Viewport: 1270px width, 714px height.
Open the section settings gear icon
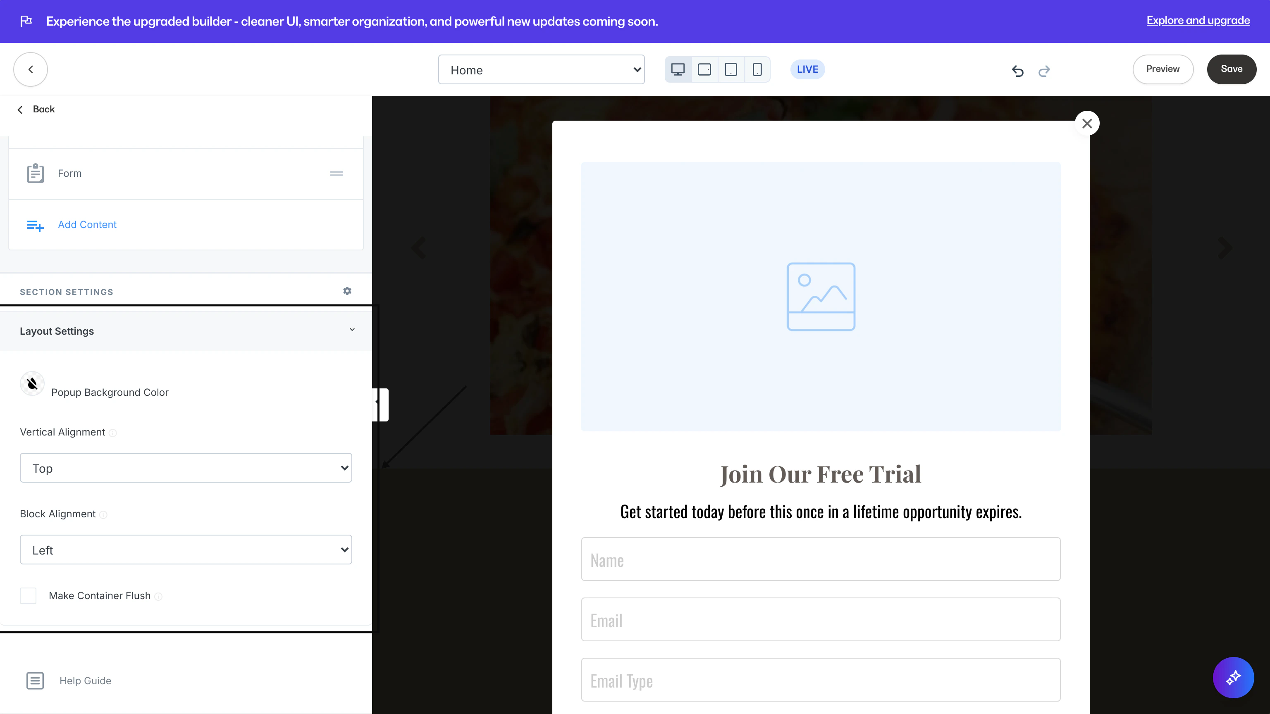[x=348, y=291]
